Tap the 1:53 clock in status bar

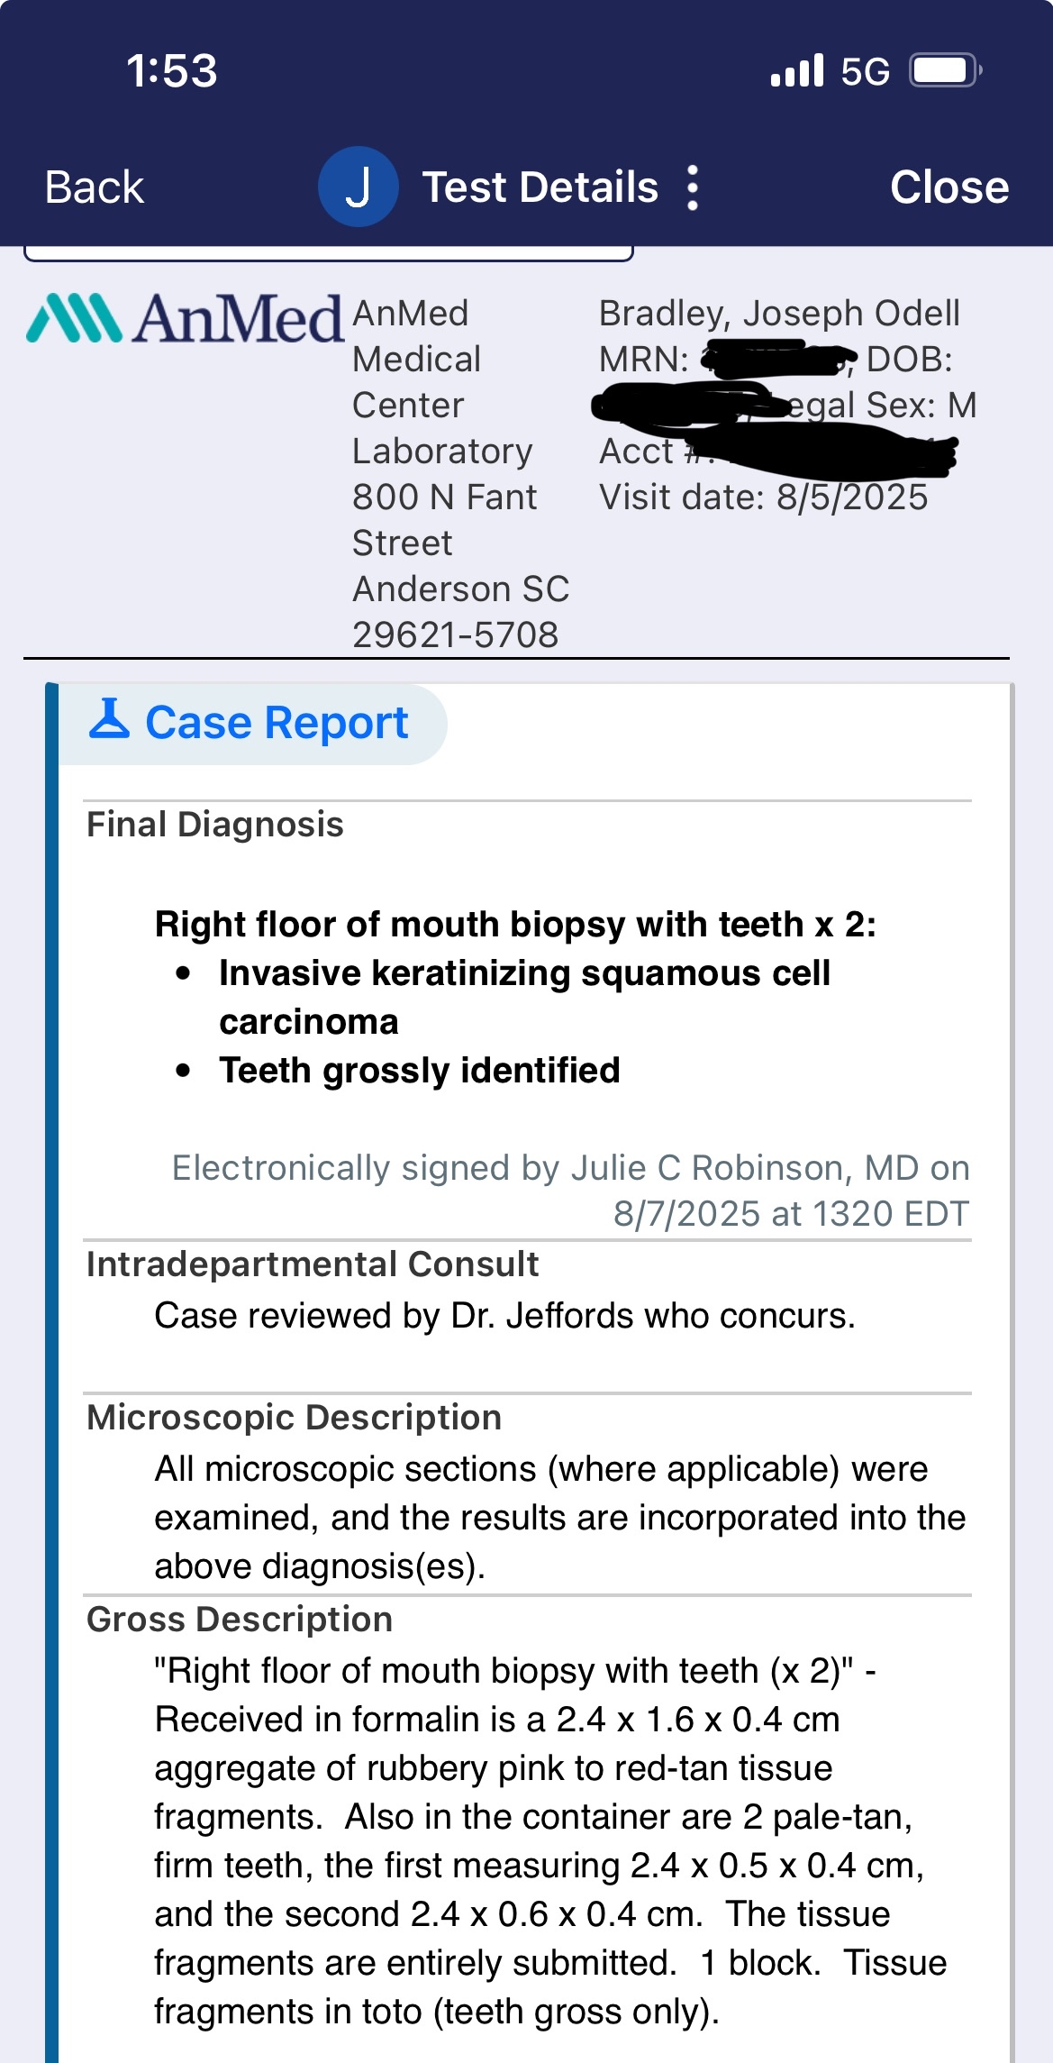tap(171, 71)
